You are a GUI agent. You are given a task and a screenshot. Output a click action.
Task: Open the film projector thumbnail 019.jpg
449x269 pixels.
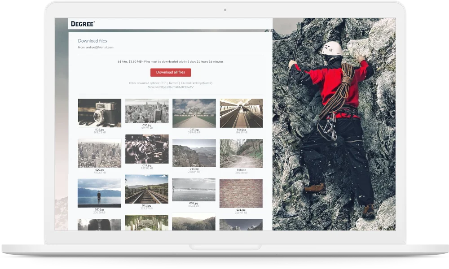[x=146, y=149]
